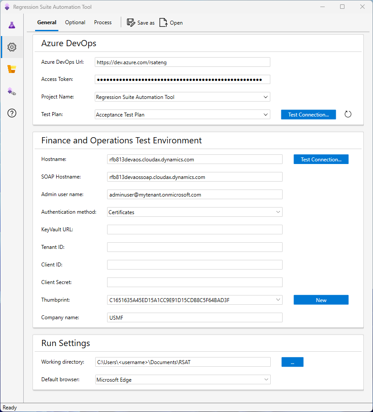
Task: Open the purple link sidebar icon
Action: (x=12, y=91)
